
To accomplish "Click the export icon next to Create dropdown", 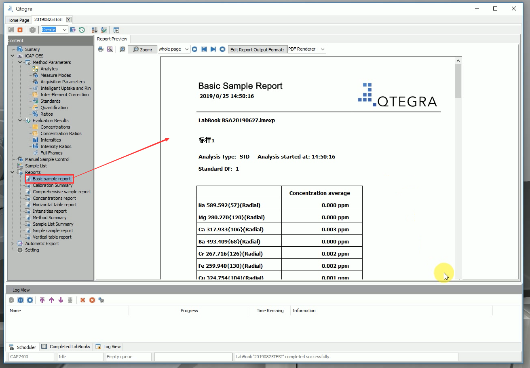I will point(73,30).
